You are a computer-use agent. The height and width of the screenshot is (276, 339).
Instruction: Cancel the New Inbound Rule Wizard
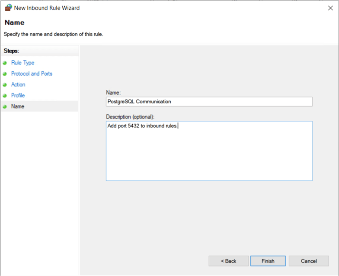coord(309,261)
